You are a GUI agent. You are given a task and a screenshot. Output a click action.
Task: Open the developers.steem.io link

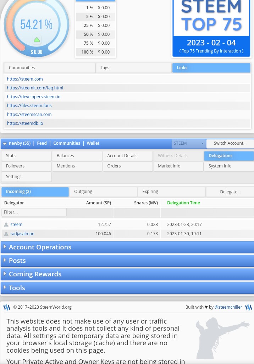34,97
